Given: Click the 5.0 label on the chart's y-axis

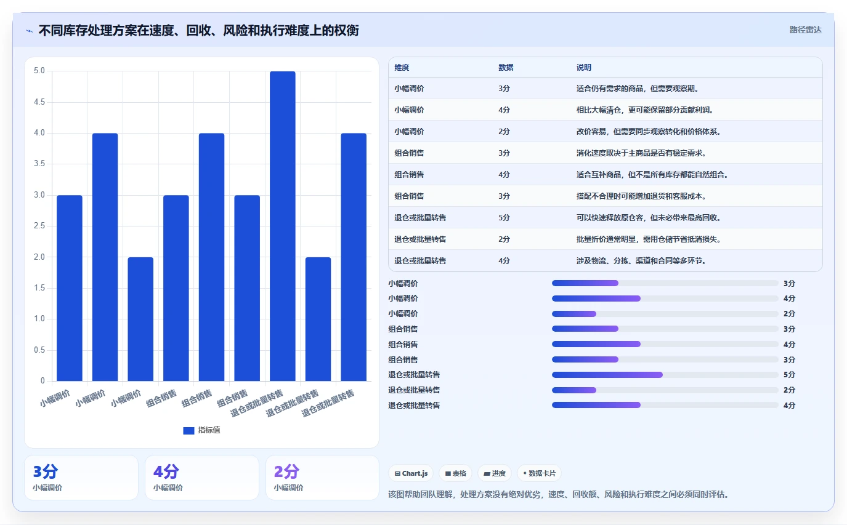Looking at the screenshot, I should click(39, 71).
